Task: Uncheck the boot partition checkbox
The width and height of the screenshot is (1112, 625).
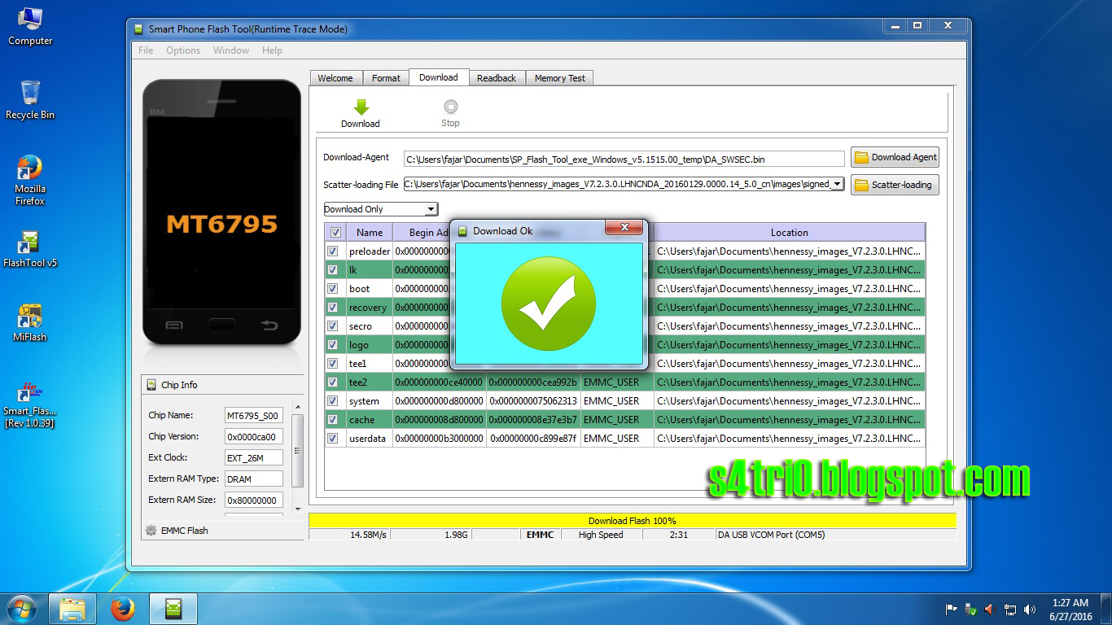Action: click(333, 289)
